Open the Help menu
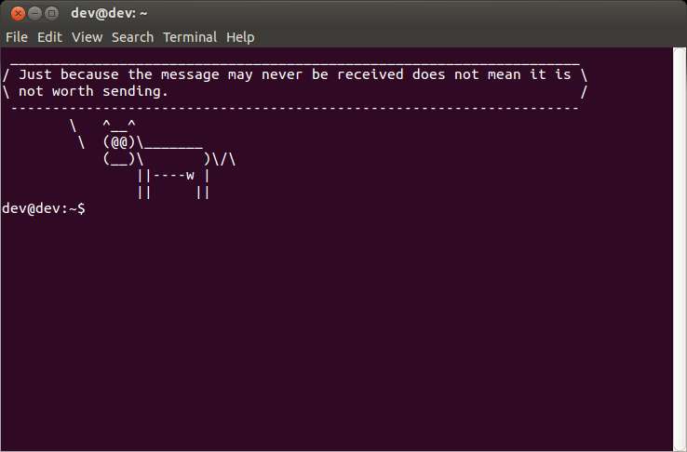 click(x=240, y=37)
